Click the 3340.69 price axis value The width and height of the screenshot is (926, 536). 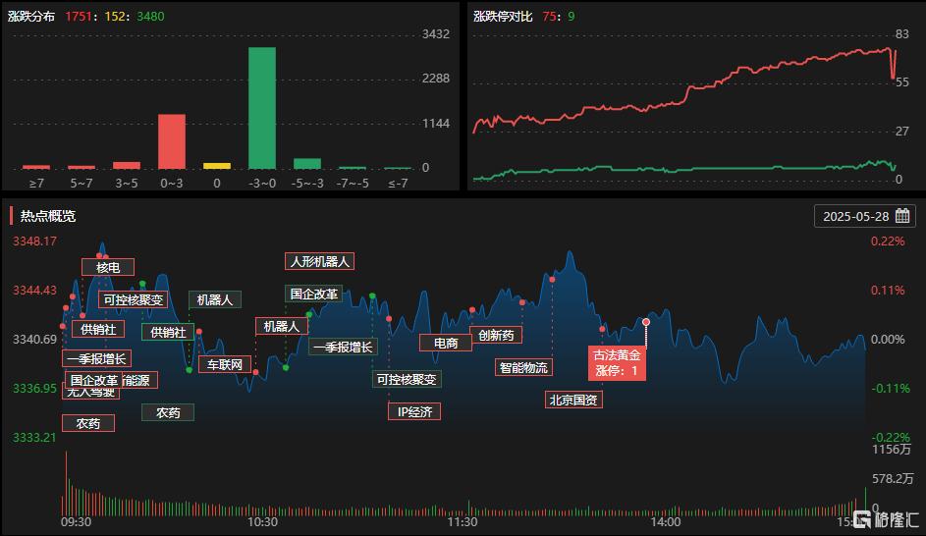(34, 339)
